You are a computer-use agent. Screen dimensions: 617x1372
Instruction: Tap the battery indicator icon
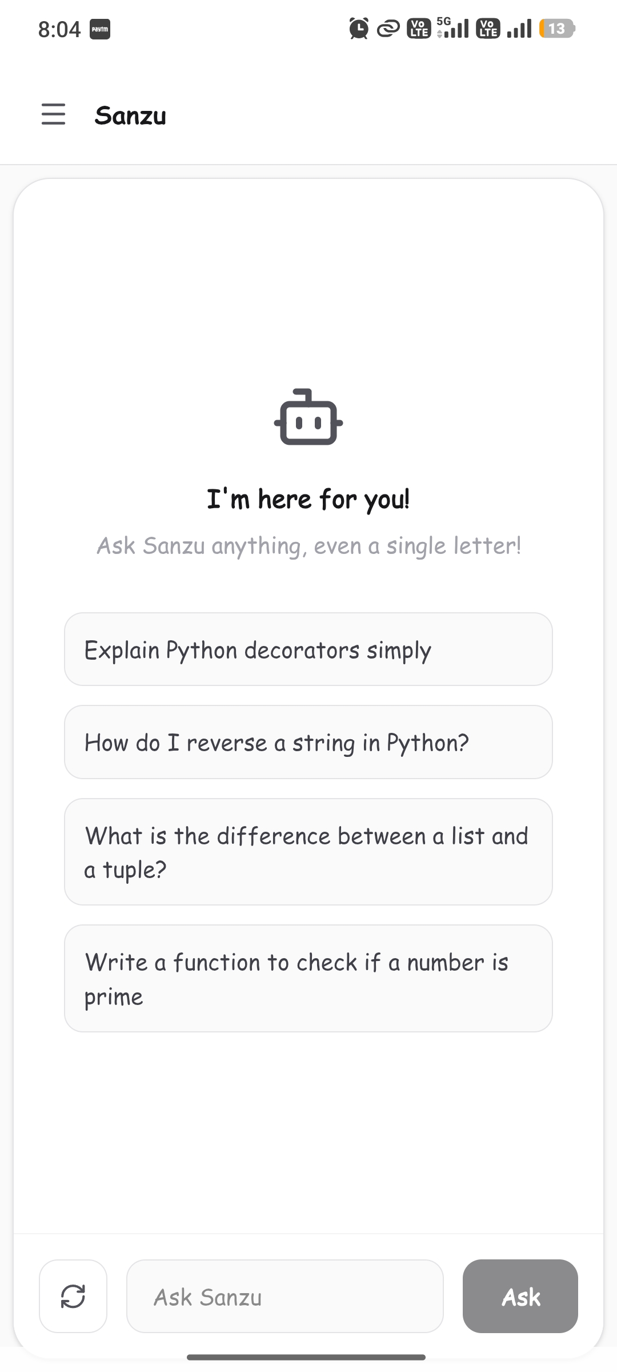coord(557,29)
